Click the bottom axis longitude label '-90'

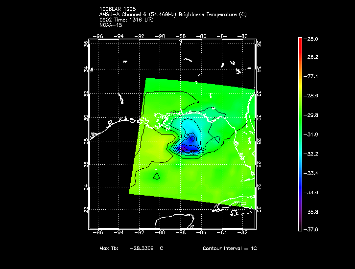click(x=160, y=233)
